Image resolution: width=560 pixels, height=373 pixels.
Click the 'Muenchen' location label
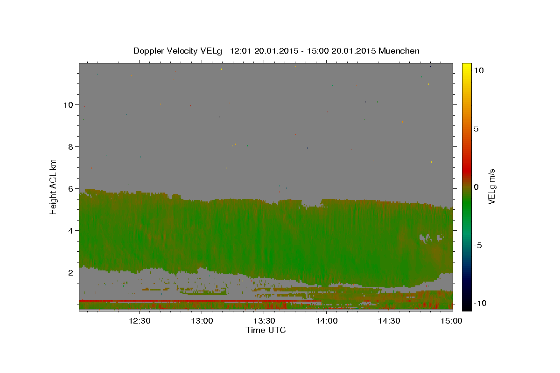tap(399, 51)
